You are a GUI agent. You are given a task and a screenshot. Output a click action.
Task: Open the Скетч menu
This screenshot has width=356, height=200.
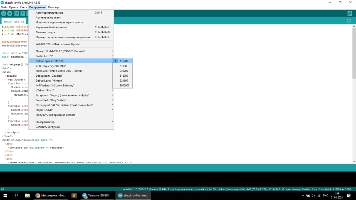pos(24,7)
